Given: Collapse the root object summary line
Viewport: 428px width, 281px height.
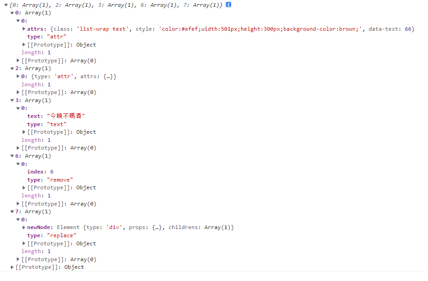Looking at the screenshot, I should (x=6, y=5).
